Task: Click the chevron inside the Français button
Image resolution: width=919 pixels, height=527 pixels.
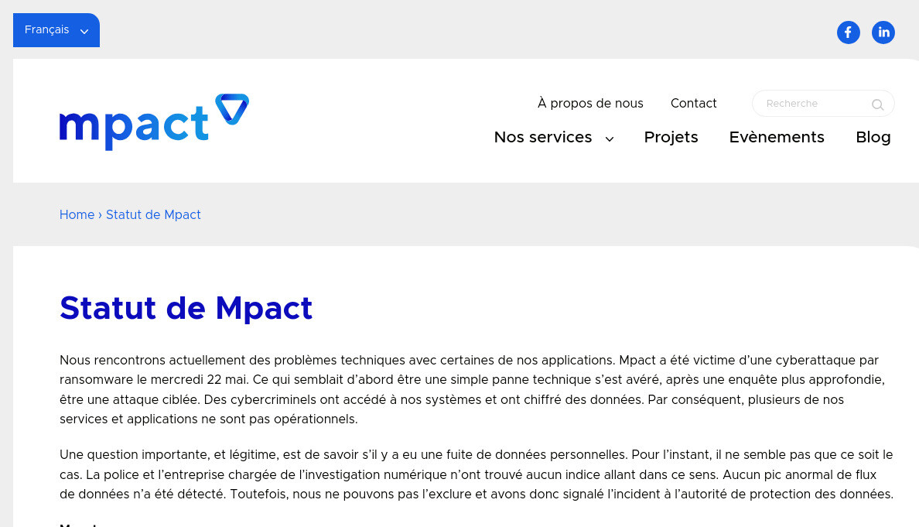Action: [84, 31]
